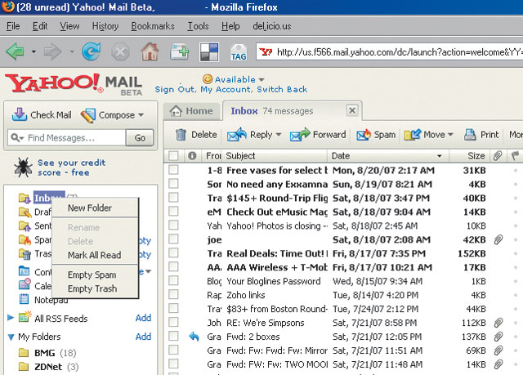Image resolution: width=523 pixels, height=375 pixels.
Task: Click the attachment paperclip column header
Action: (x=498, y=155)
